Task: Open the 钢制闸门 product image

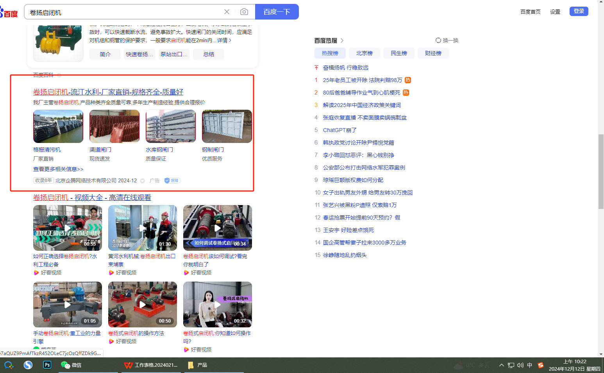Action: point(227,126)
